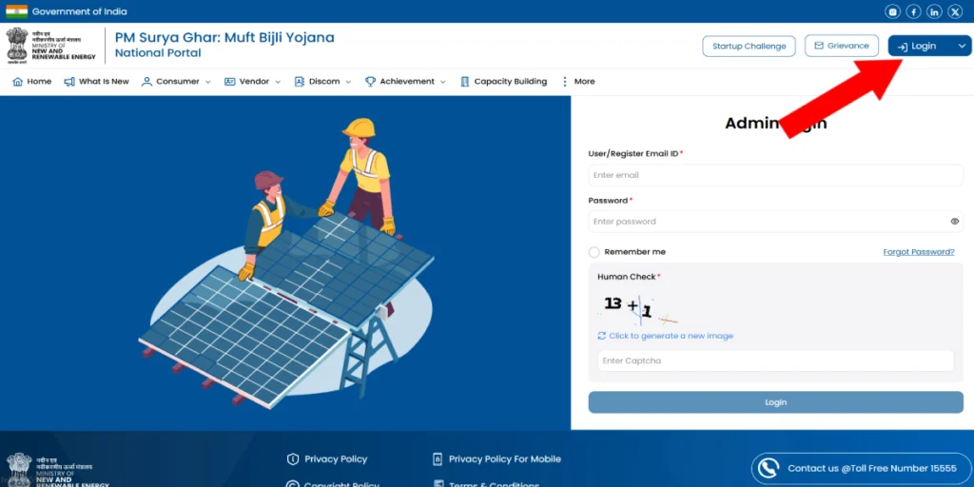Submit the Admin Login form button
This screenshot has height=487, width=974.
pyautogui.click(x=776, y=402)
